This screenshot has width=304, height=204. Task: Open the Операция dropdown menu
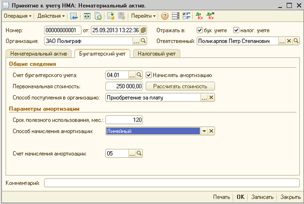coord(18,16)
